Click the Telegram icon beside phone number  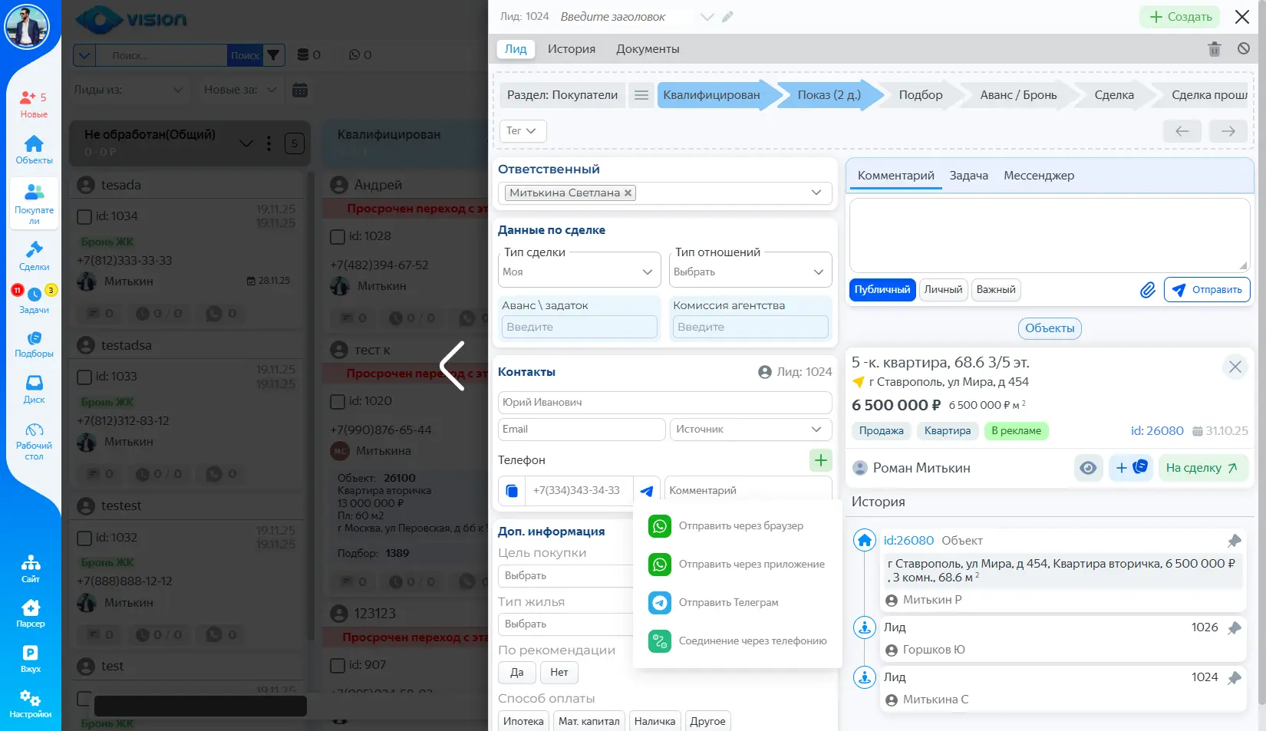647,491
